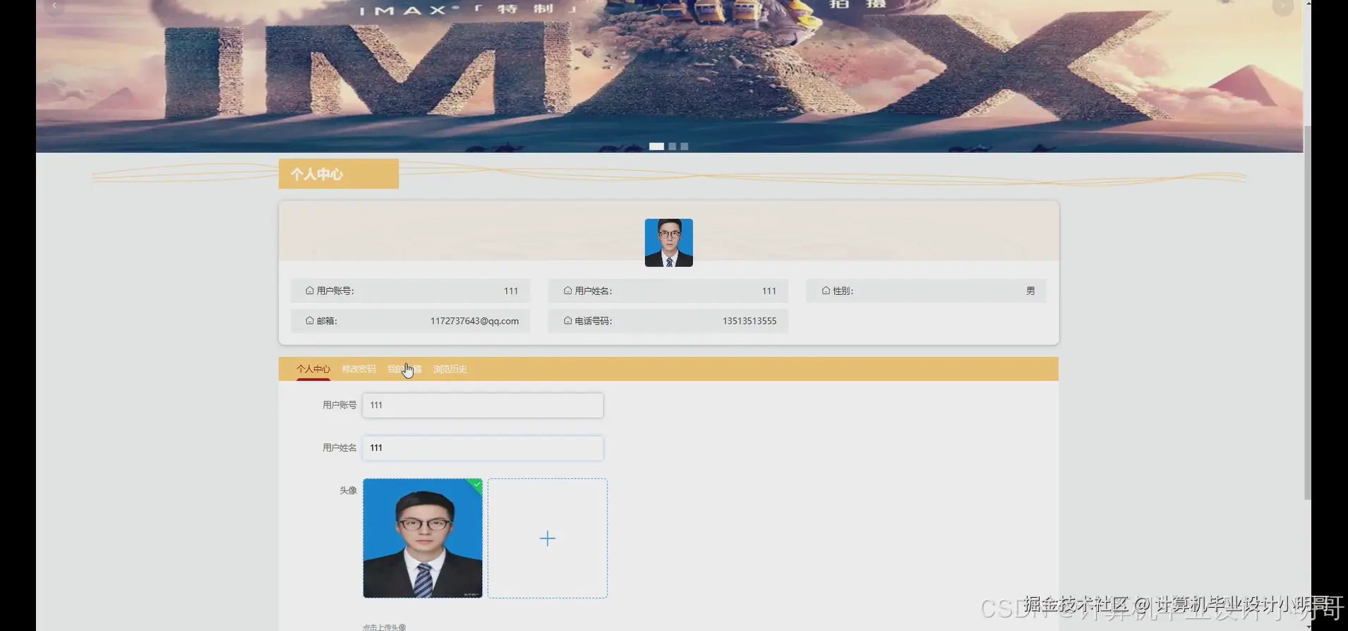Select the uploaded avatar photo thumbnail
The image size is (1348, 631).
pos(423,539)
